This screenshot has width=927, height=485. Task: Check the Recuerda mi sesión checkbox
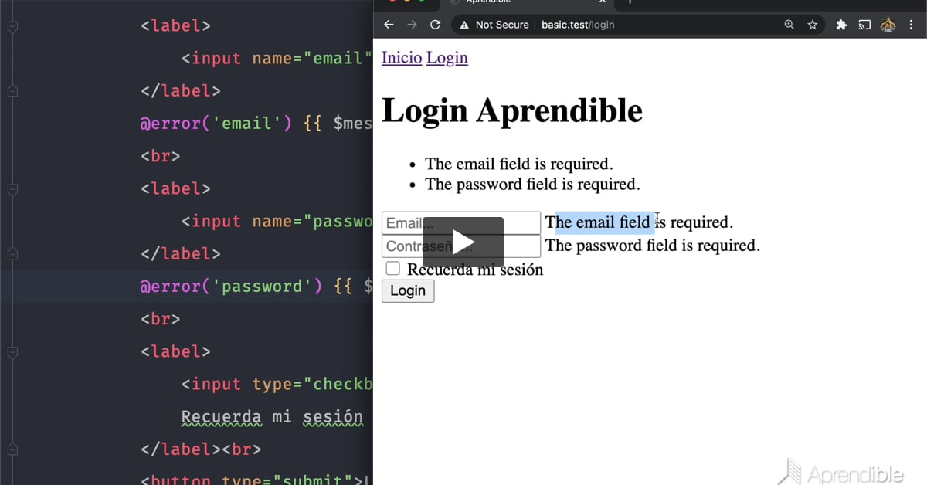[393, 269]
